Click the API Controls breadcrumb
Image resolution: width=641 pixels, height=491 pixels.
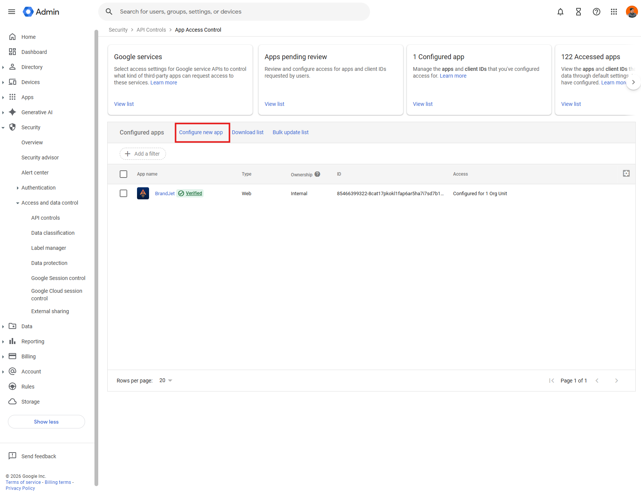click(151, 30)
